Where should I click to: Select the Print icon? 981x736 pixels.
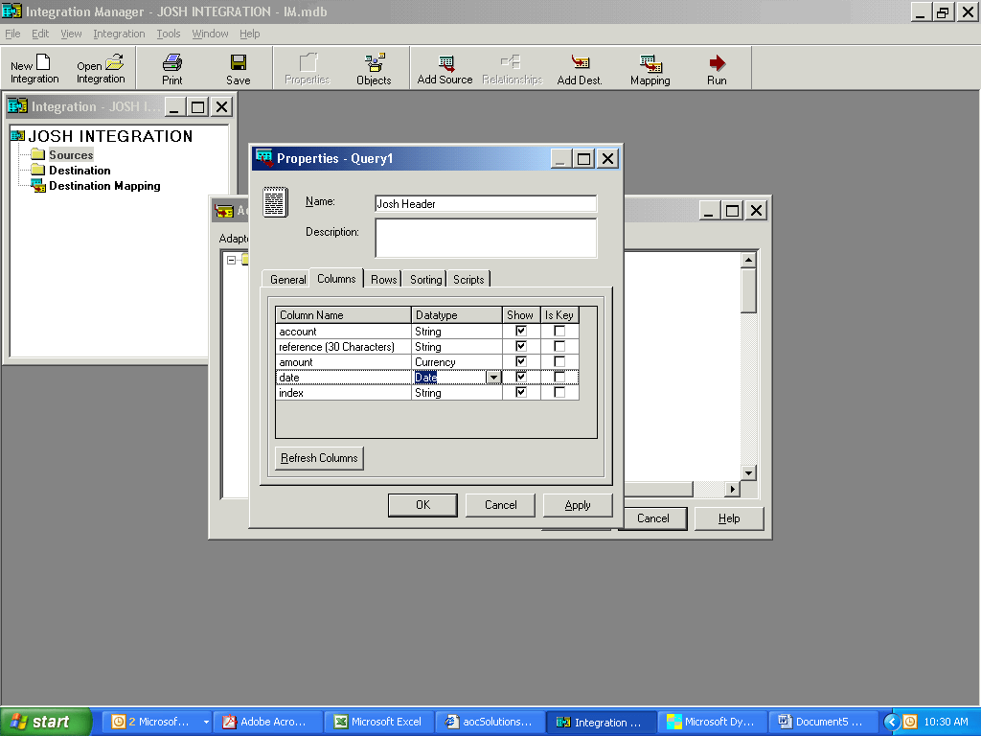(171, 67)
